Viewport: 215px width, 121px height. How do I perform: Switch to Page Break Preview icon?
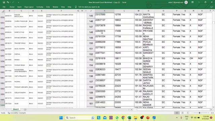[x=188, y=113]
